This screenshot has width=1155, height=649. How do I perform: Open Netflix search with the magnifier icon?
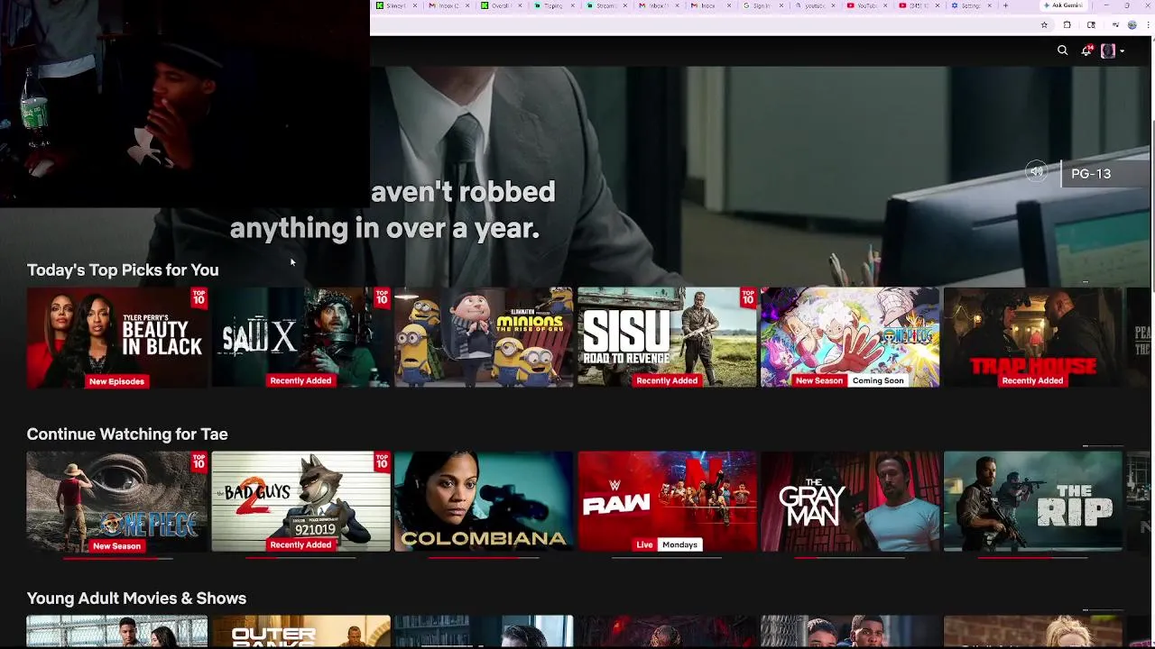click(x=1062, y=50)
